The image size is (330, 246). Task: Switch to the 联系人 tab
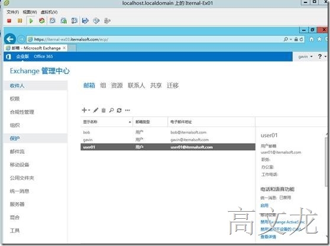[136, 85]
